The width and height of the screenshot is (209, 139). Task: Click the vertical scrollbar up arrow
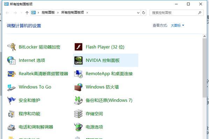point(204,36)
